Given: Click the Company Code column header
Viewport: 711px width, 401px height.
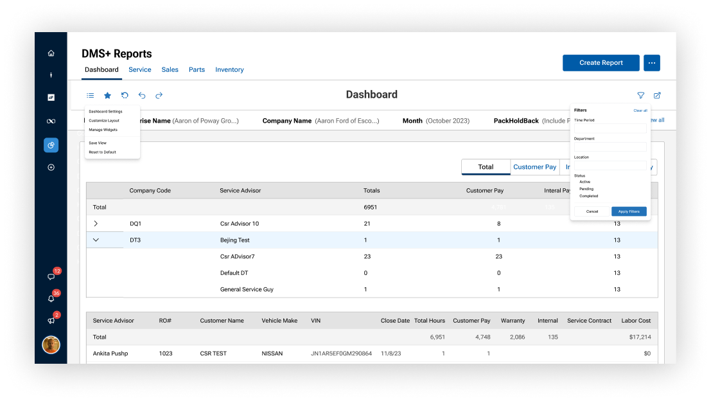Looking at the screenshot, I should [x=150, y=190].
